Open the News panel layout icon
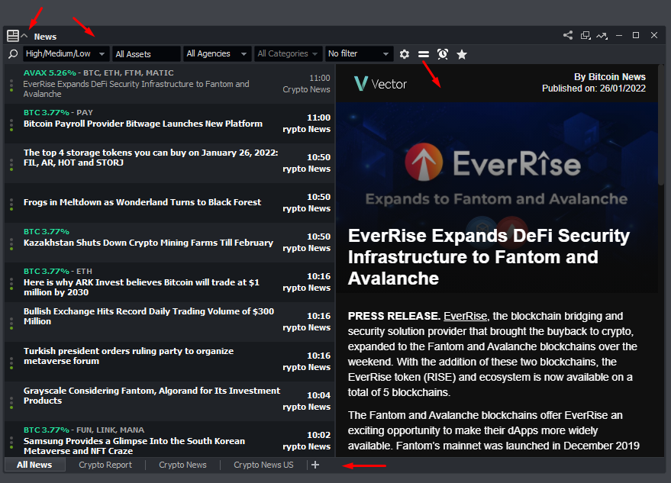 (13, 36)
